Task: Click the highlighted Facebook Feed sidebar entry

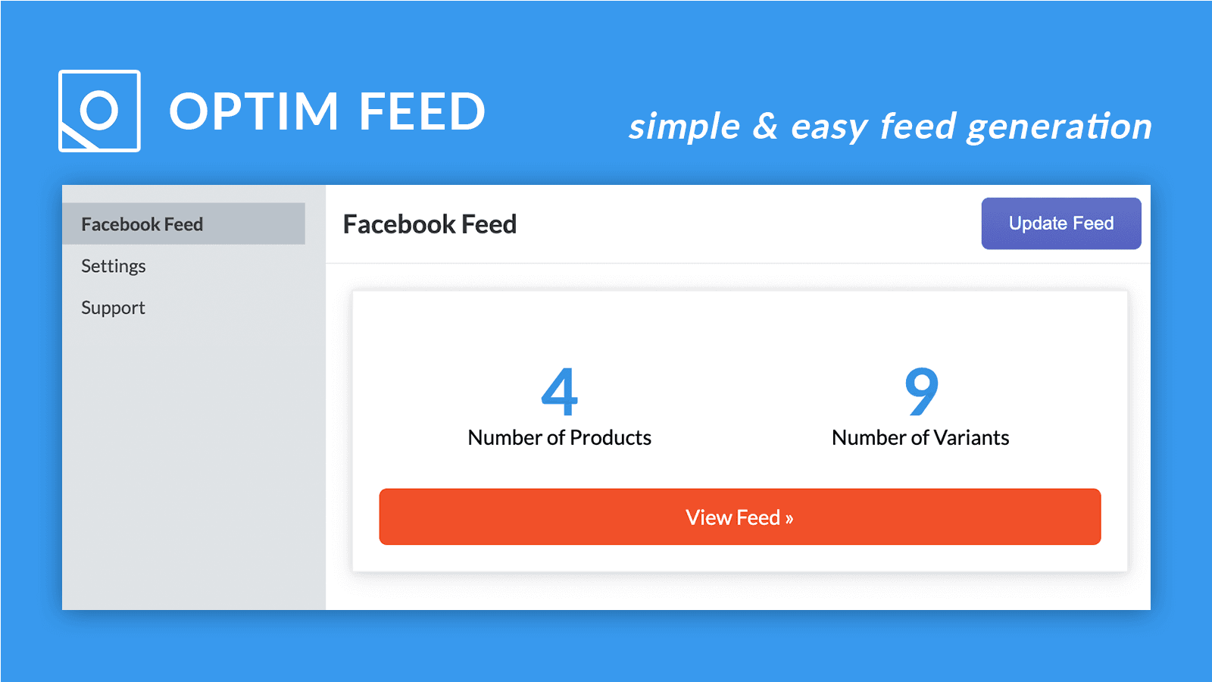Action: click(183, 224)
